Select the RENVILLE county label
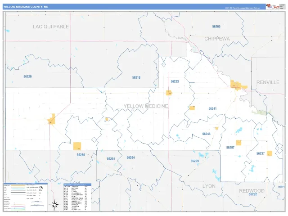The height and width of the screenshot is (216, 288). pyautogui.click(x=268, y=82)
